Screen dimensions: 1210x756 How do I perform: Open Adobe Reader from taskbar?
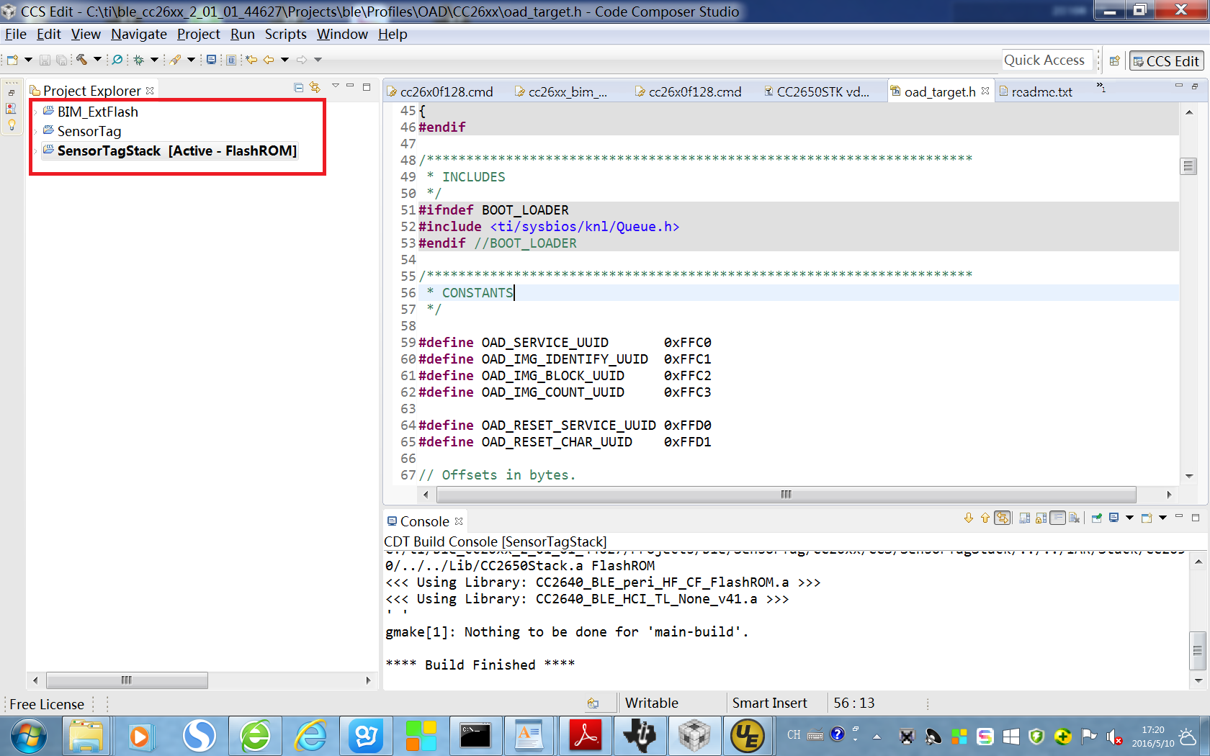point(586,736)
